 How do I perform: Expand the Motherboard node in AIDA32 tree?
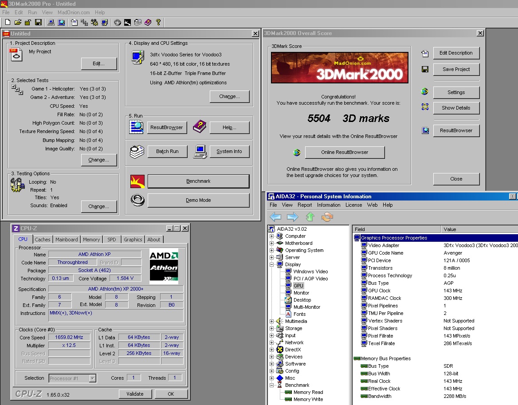tap(271, 243)
